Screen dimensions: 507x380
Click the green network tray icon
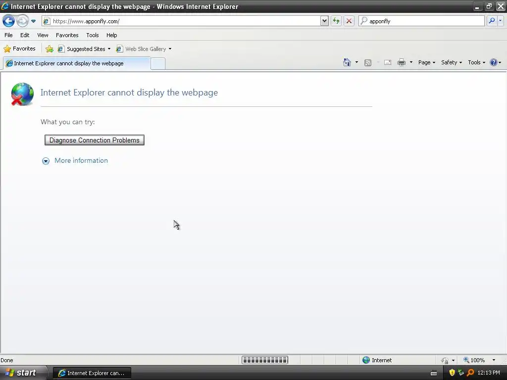pos(461,373)
